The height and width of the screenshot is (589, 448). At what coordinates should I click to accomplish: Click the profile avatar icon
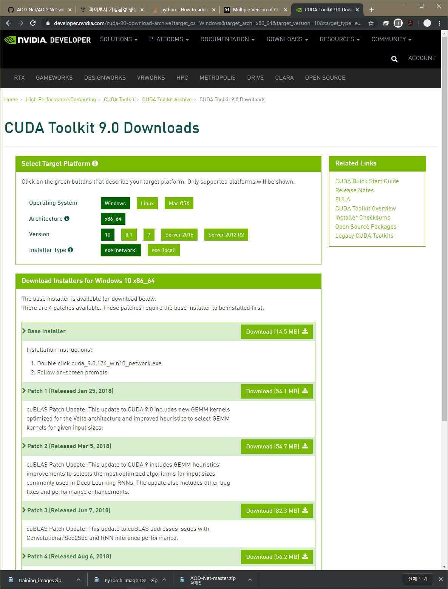(427, 23)
